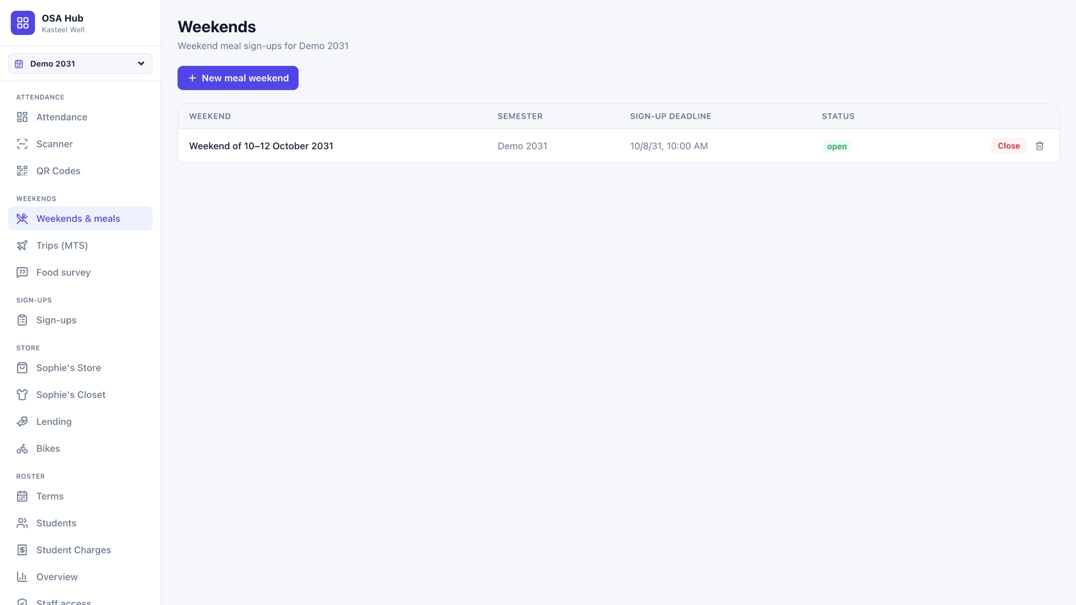Click the Weekends page heading

coord(217,27)
